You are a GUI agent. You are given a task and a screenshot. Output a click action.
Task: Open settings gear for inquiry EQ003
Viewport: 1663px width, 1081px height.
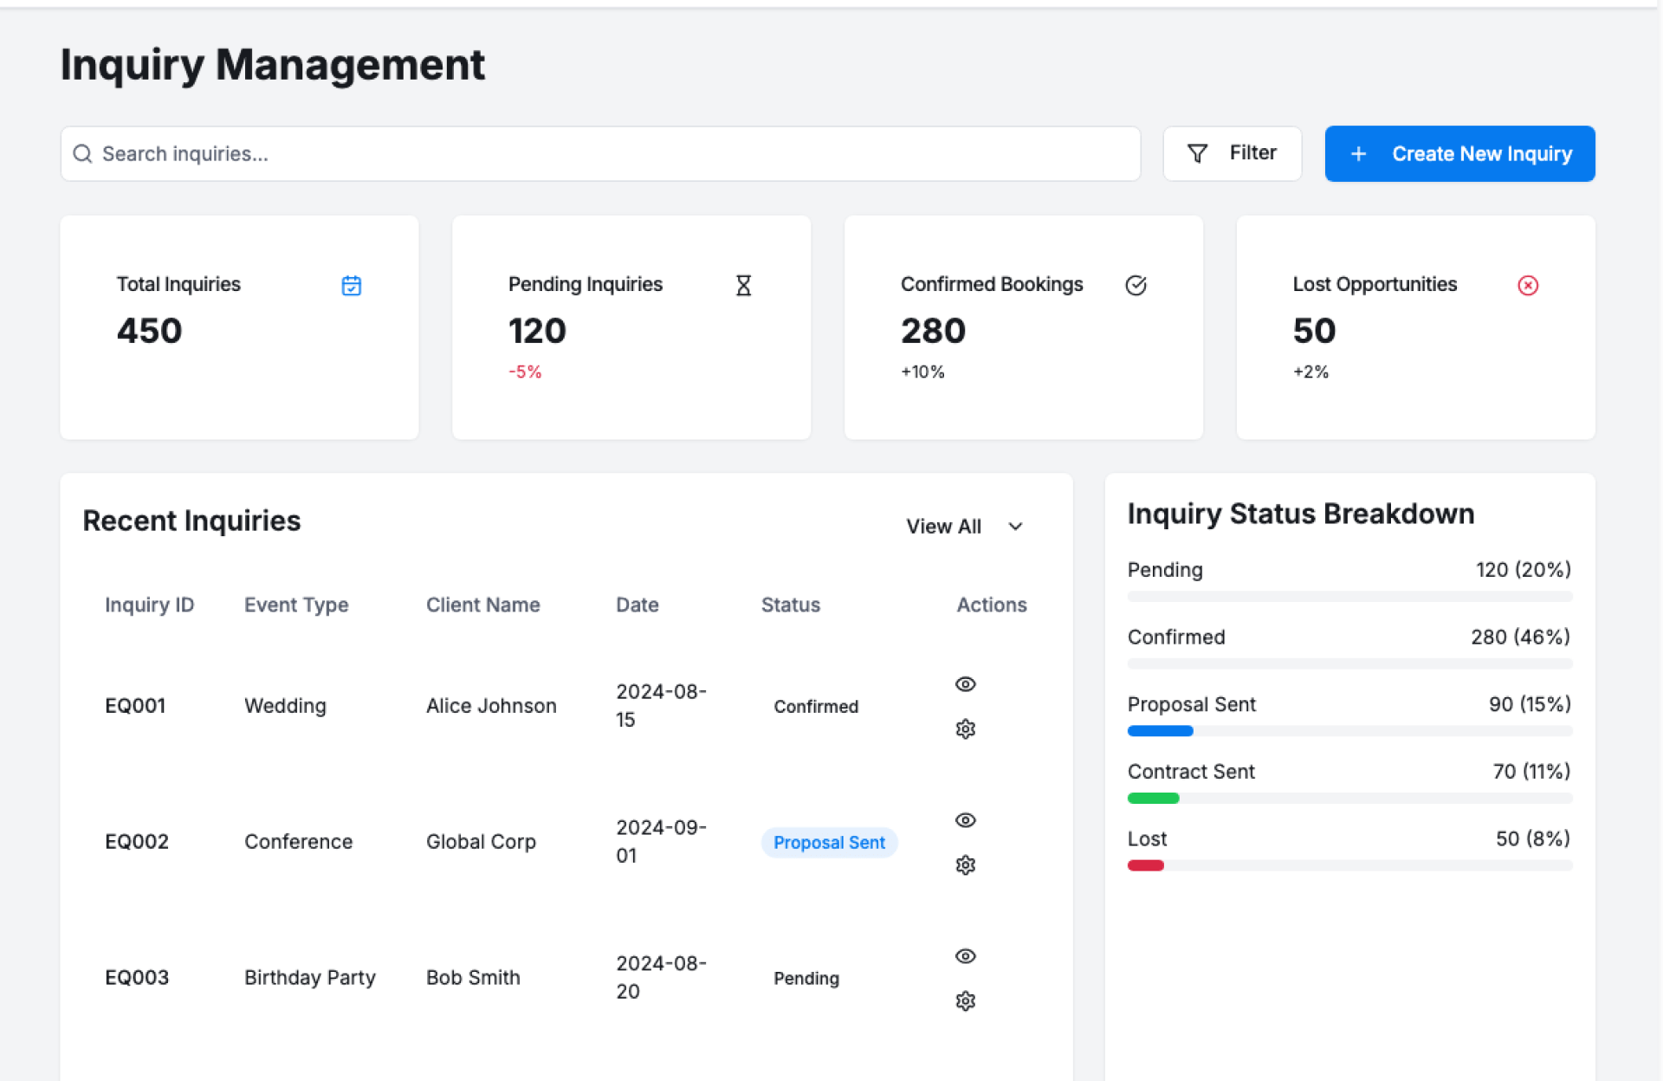tap(965, 1001)
